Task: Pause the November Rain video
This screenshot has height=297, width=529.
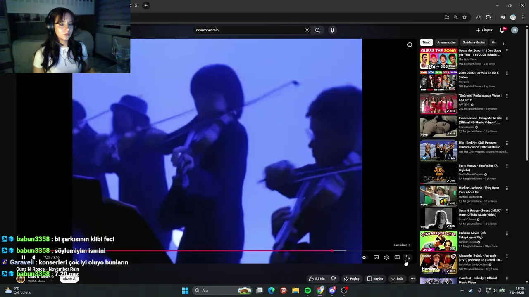Action: pyautogui.click(x=24, y=257)
